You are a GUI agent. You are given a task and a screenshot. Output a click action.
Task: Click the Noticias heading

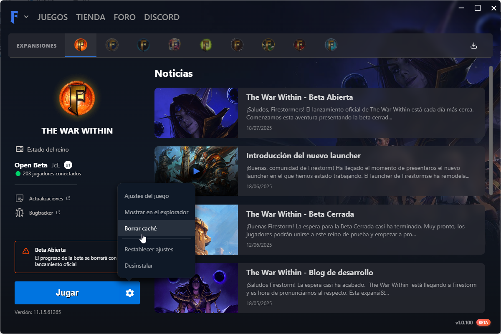coord(174,73)
